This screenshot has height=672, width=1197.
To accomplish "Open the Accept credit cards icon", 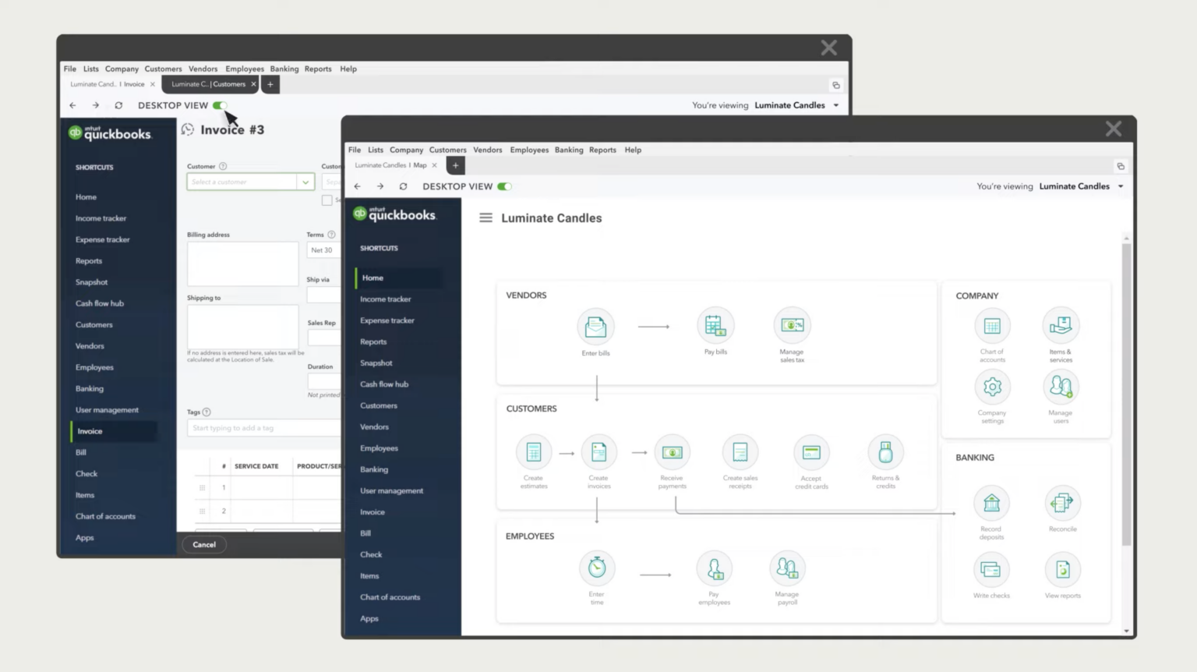I will 811,452.
